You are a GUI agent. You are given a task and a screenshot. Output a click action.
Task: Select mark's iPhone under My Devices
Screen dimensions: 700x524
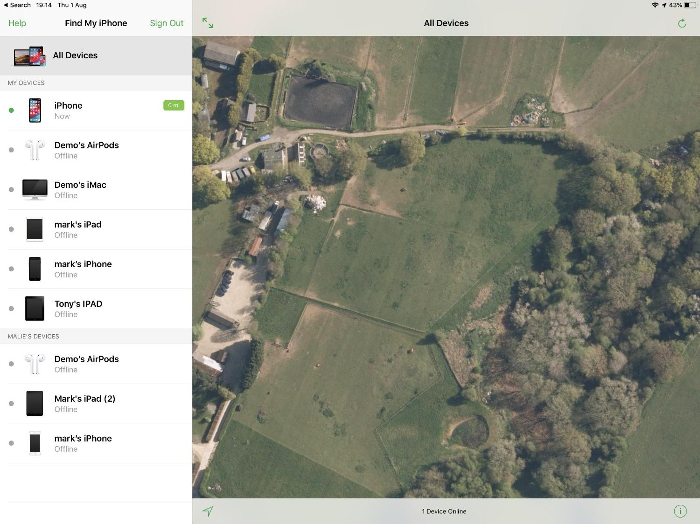point(96,269)
